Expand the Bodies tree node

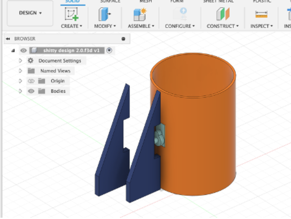(20, 91)
